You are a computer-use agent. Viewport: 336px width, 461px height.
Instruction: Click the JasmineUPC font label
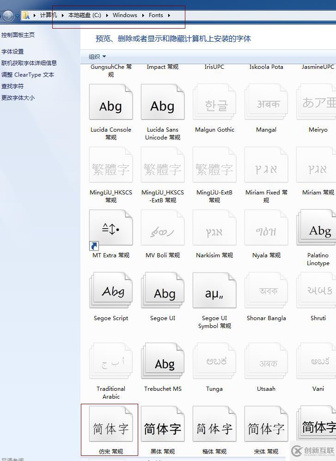[318, 67]
